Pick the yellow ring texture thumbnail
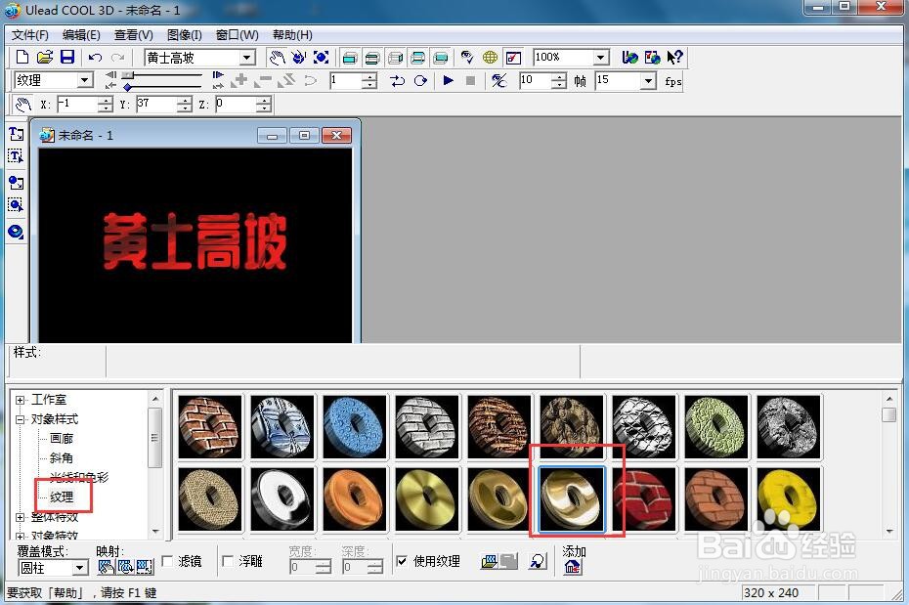This screenshot has width=909, height=605. pos(789,499)
